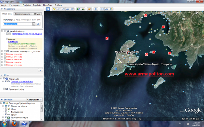Expand the Περιήγηση στο αξιοθέατο folder

[x=3, y=81]
